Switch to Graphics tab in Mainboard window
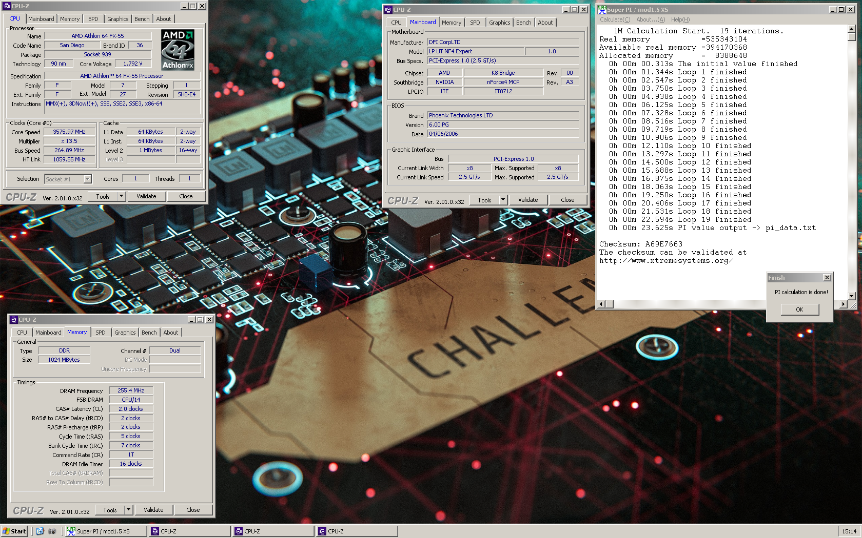This screenshot has width=862, height=538. (x=500, y=23)
